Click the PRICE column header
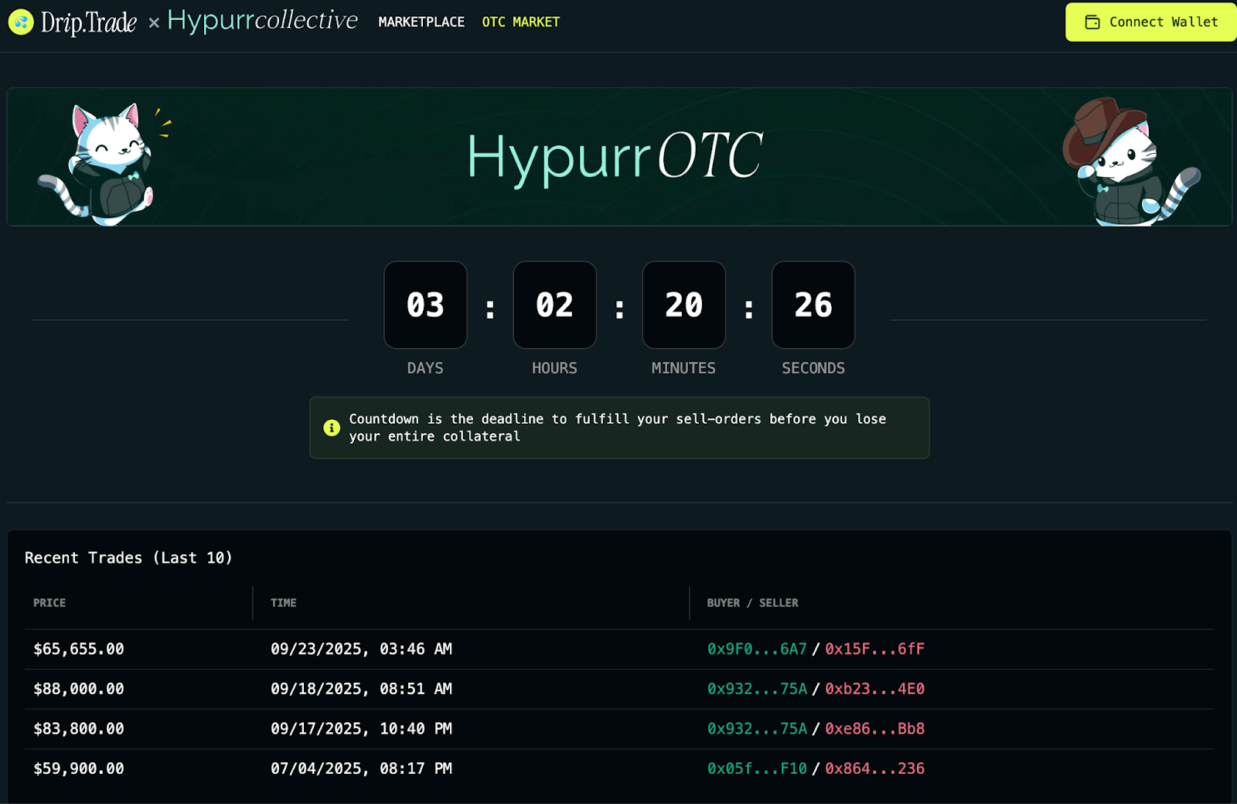1237x804 pixels. pyautogui.click(x=49, y=603)
